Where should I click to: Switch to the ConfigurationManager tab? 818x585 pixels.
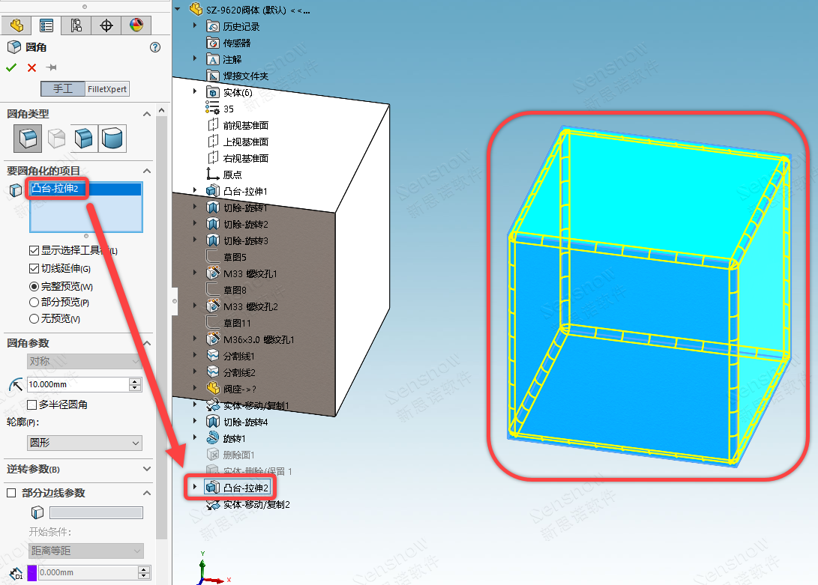pyautogui.click(x=76, y=25)
